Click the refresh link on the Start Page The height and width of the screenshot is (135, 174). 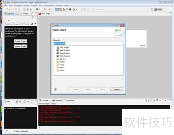click(143, 46)
